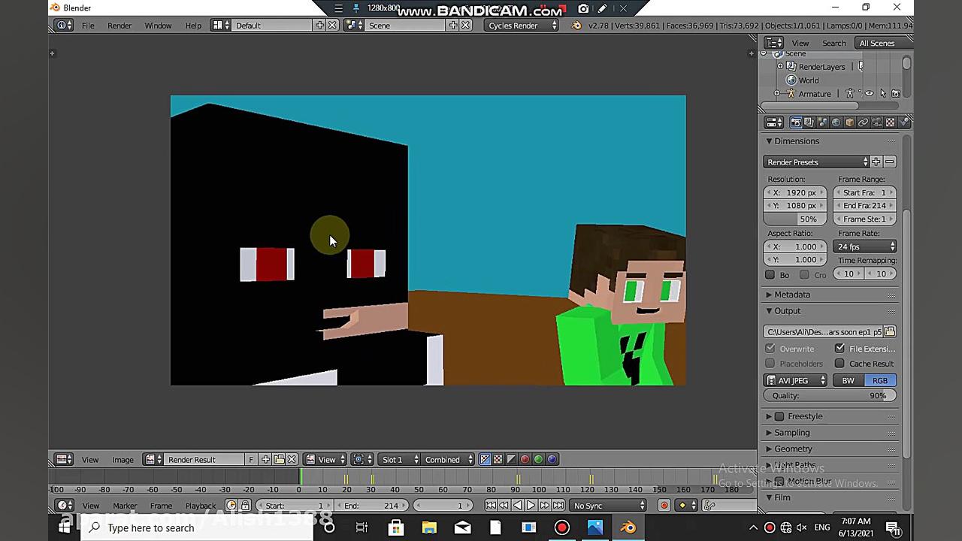Jump to the previous keyframe

(x=504, y=506)
